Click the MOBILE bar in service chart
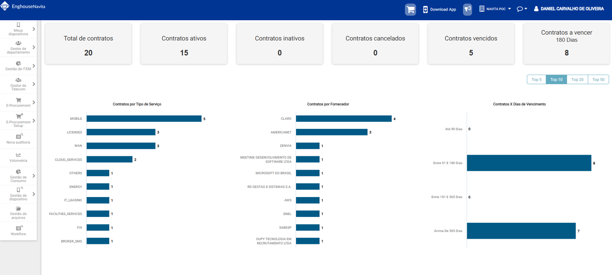The width and height of the screenshot is (612, 275). click(144, 119)
